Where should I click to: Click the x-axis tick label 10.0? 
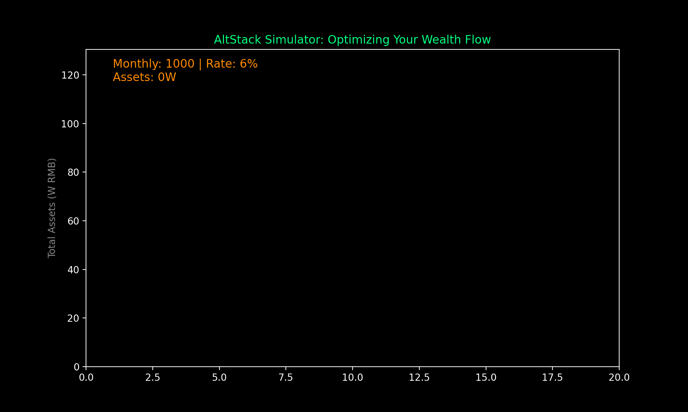352,378
